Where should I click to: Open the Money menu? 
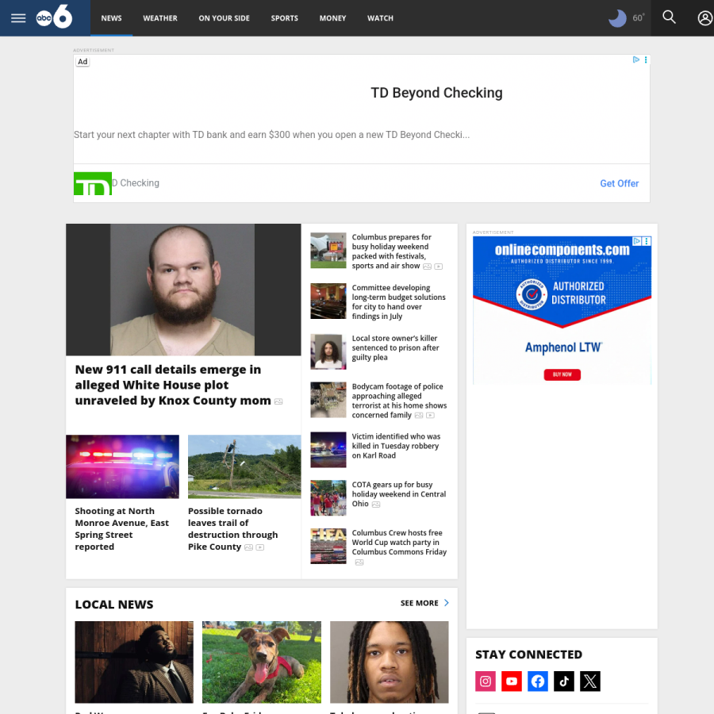click(333, 18)
